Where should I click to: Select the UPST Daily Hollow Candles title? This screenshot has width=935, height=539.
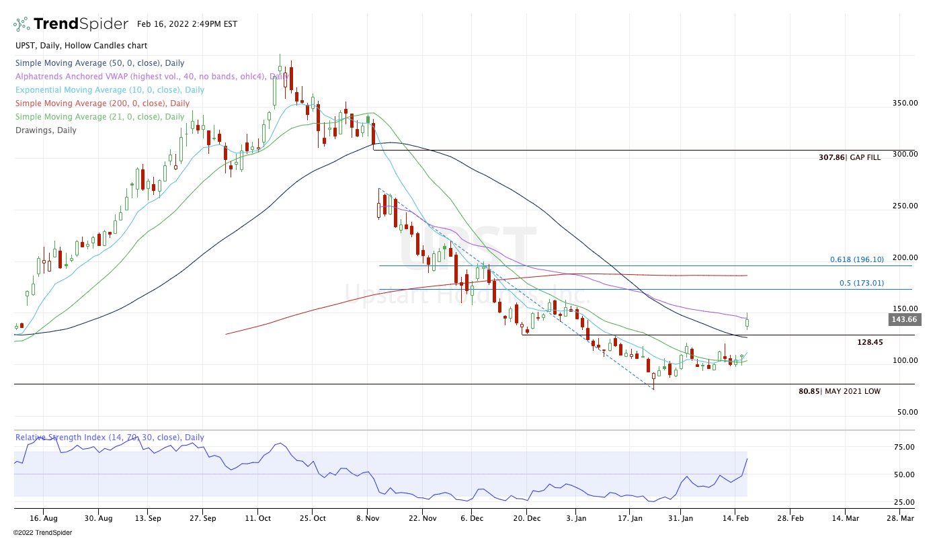coord(81,46)
